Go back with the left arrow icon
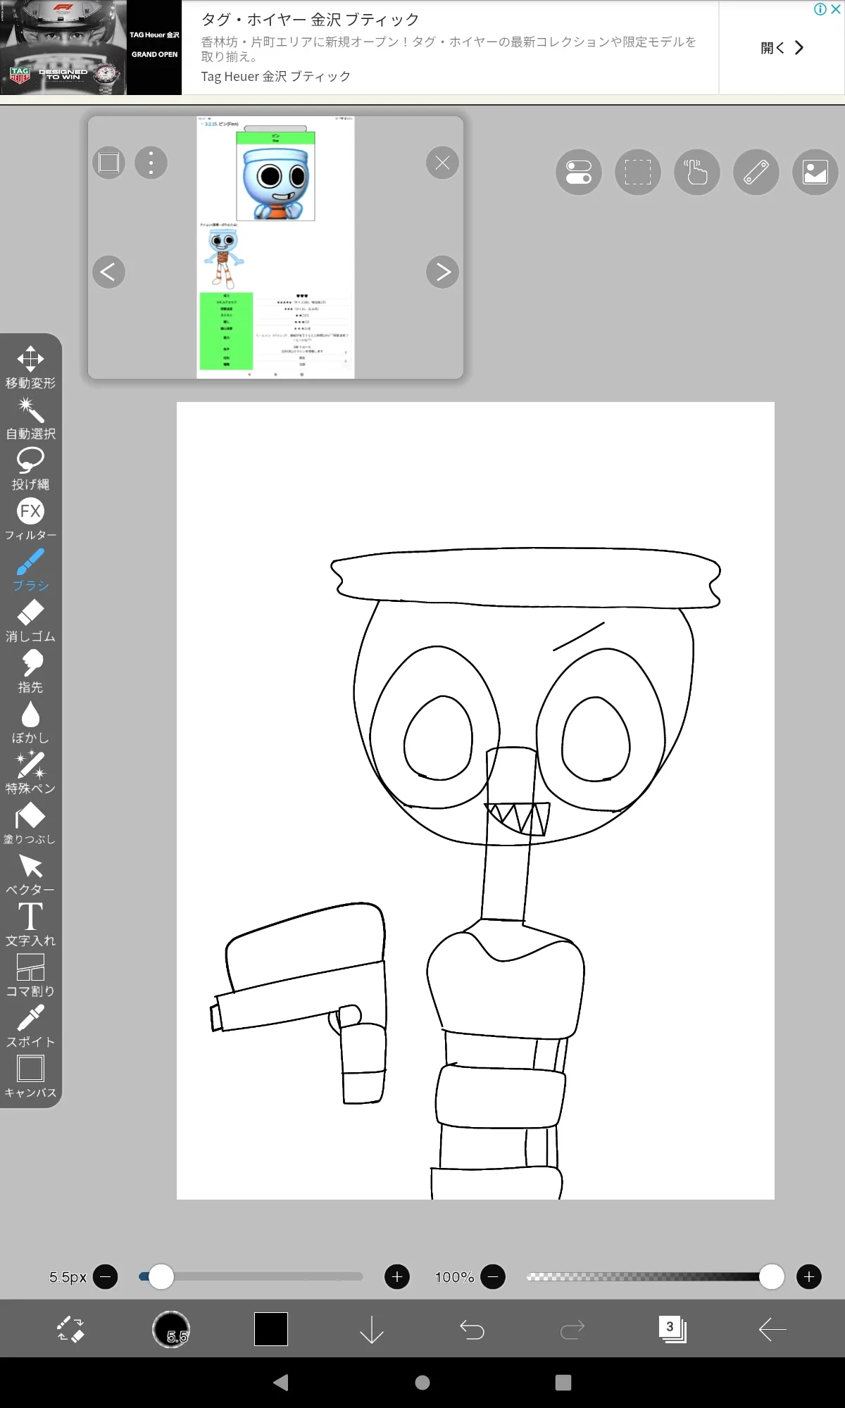 coord(772,1329)
